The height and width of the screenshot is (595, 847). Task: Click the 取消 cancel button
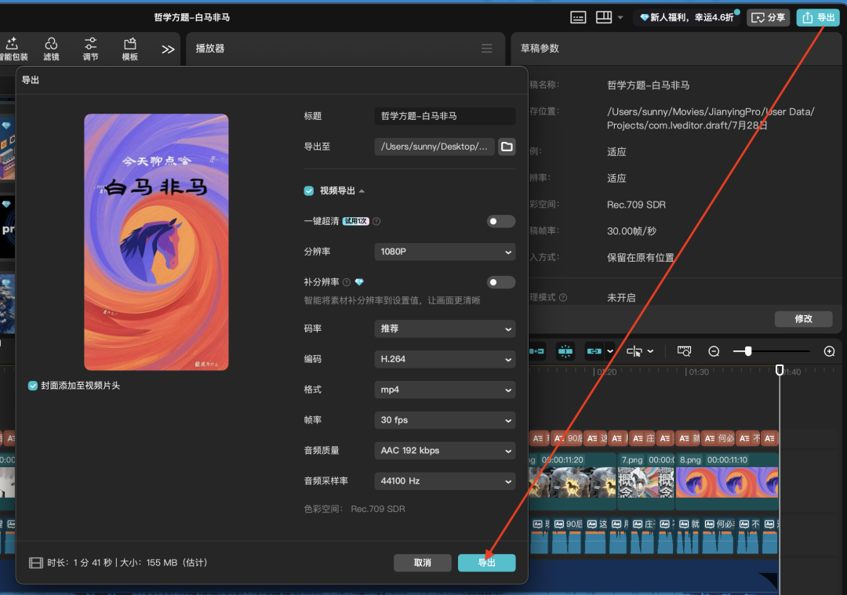point(423,562)
